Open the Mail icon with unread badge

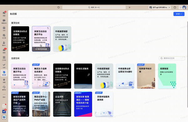pos(4,51)
